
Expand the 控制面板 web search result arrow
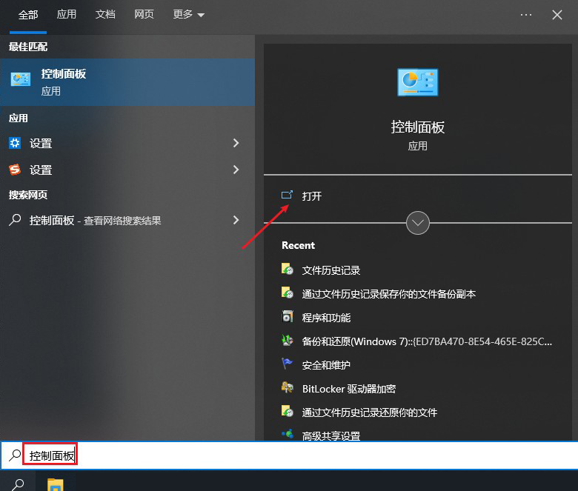click(236, 220)
